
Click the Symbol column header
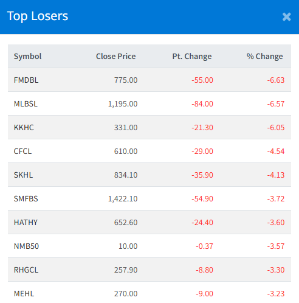click(x=27, y=56)
